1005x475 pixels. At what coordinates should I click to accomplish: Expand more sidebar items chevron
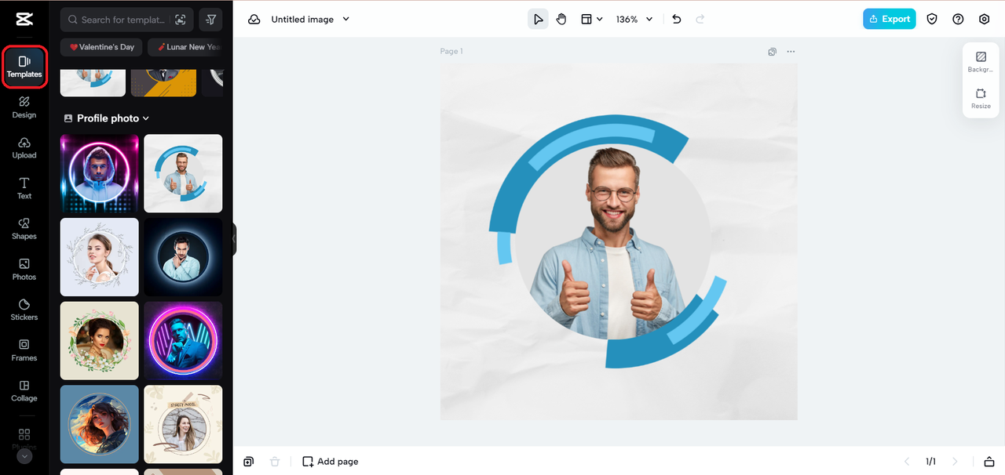(x=24, y=455)
